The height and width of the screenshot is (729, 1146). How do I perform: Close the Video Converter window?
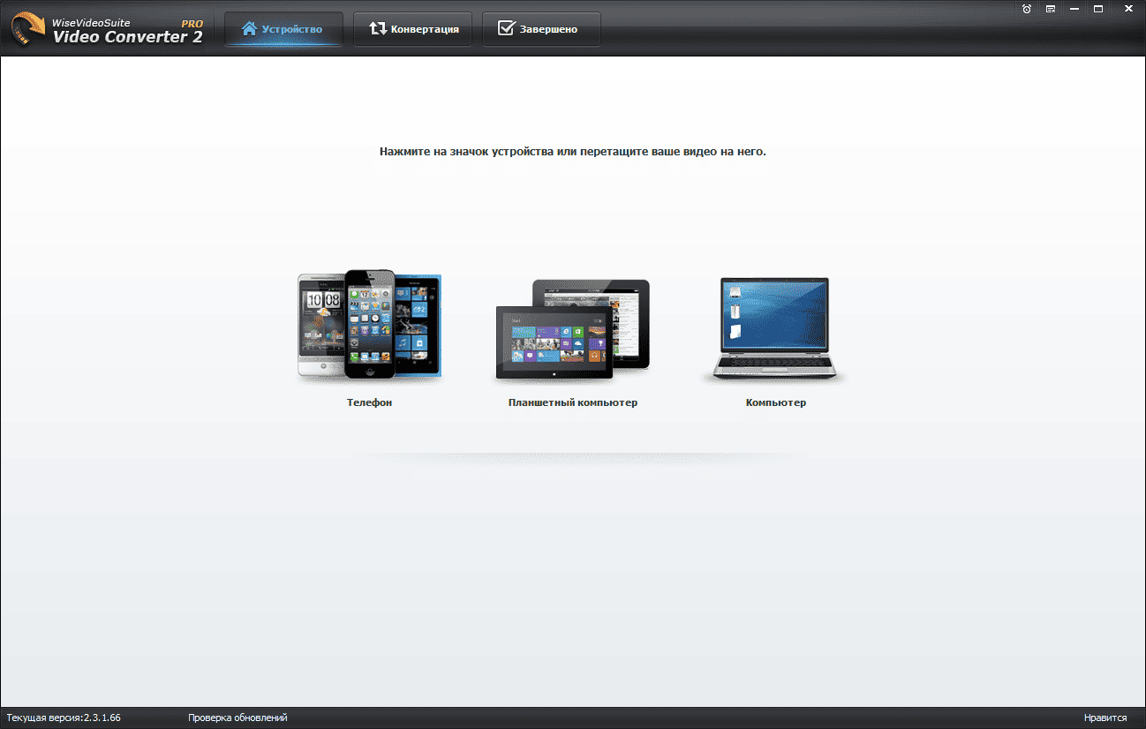pos(1124,9)
